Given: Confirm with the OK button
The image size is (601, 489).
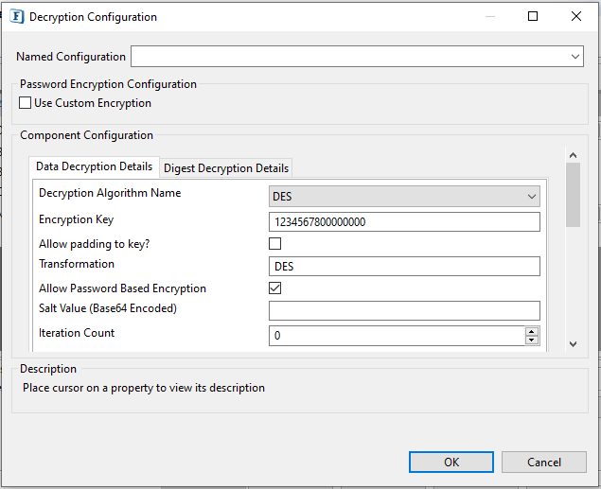Looking at the screenshot, I should tap(451, 463).
